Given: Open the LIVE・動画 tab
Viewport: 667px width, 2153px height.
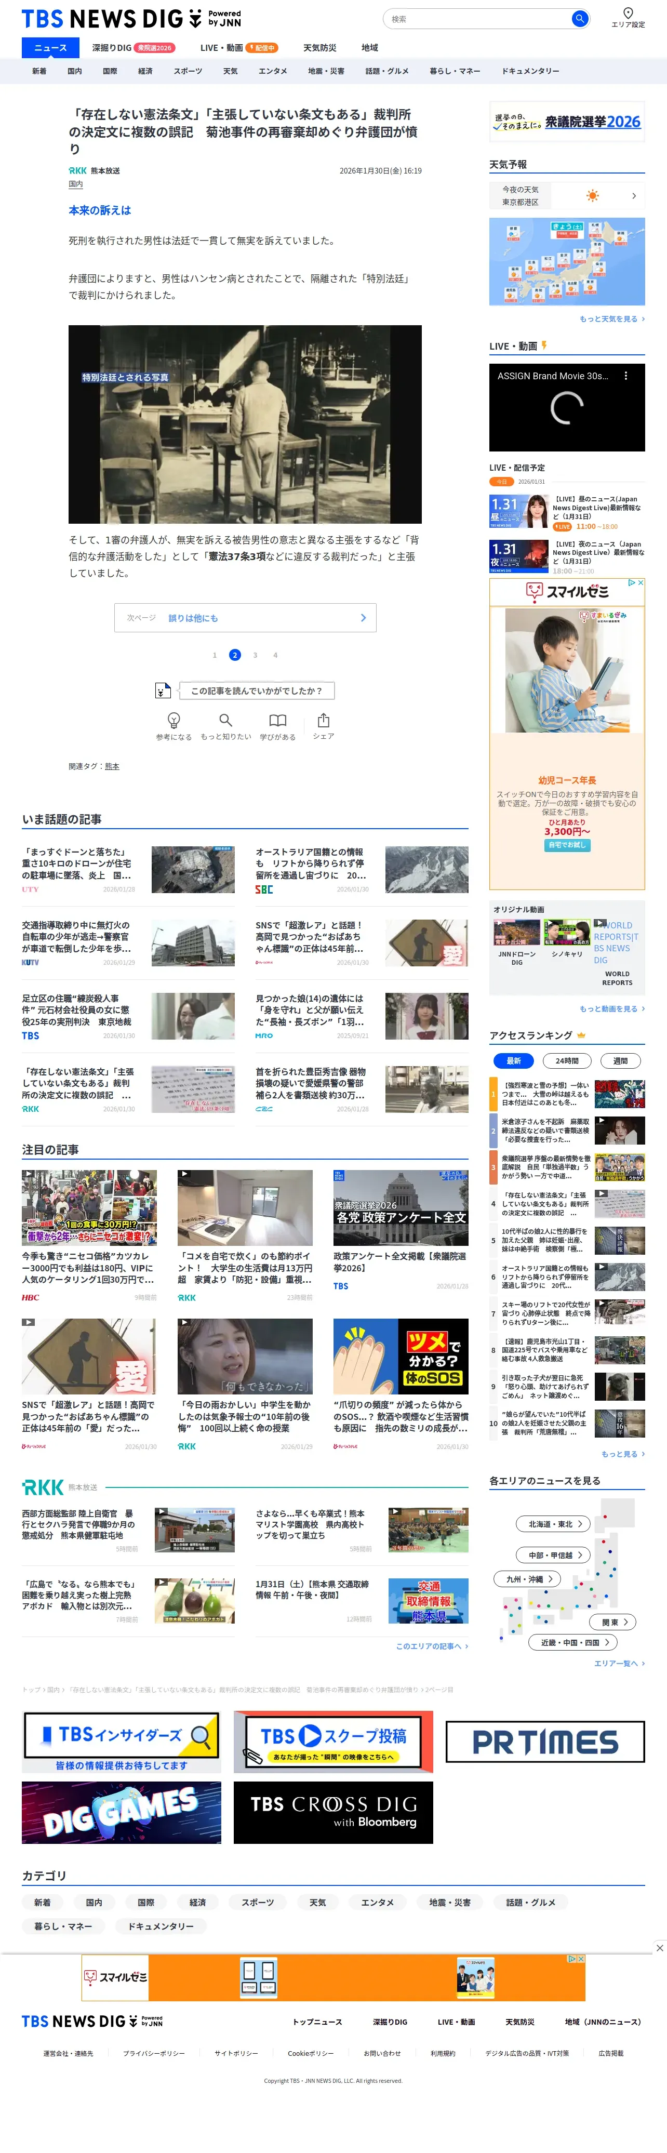Looking at the screenshot, I should pyautogui.click(x=238, y=48).
